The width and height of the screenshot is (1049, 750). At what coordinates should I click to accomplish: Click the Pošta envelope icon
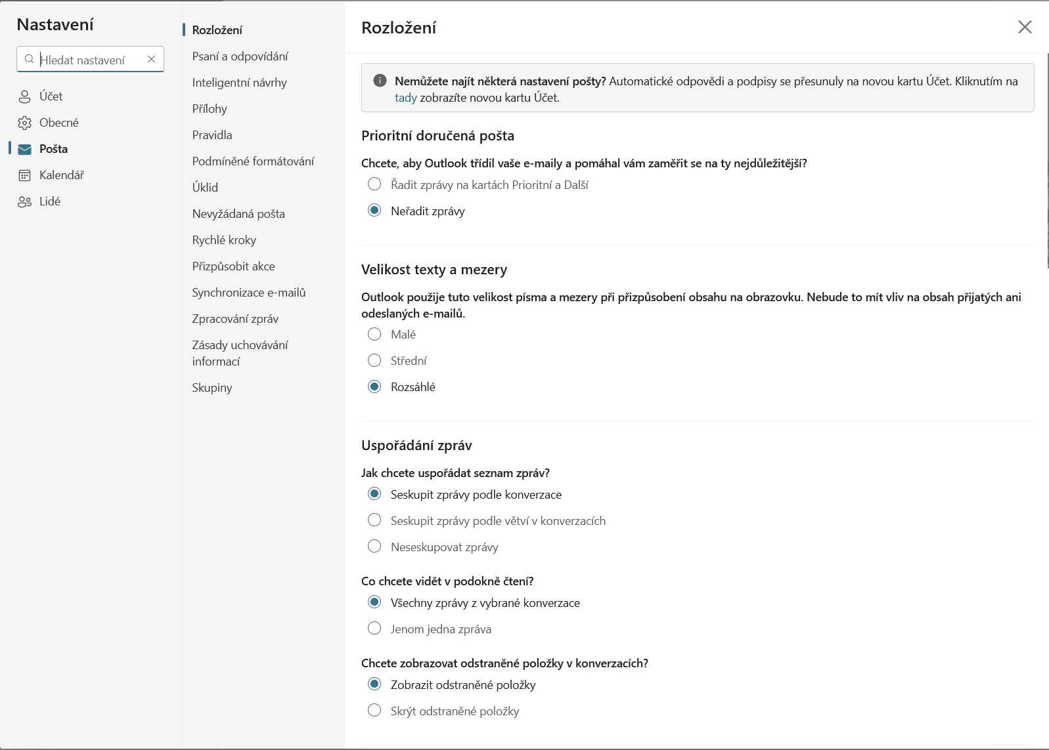click(24, 149)
